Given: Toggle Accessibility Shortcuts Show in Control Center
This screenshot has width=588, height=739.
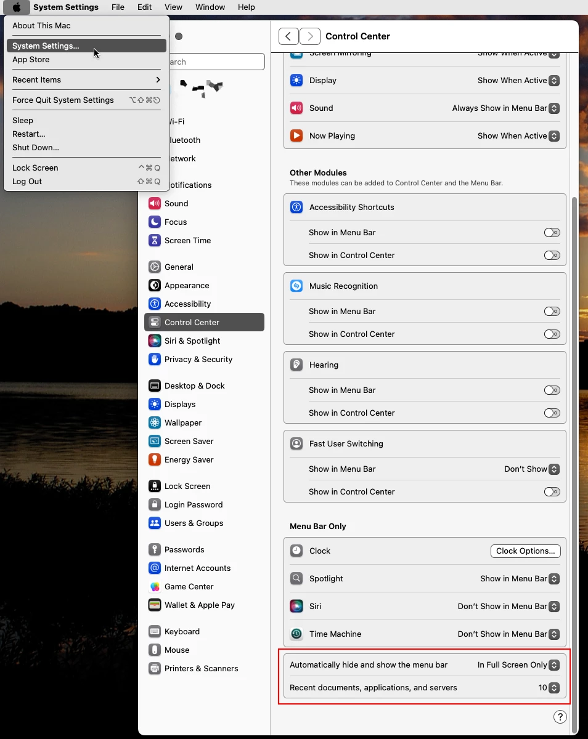Looking at the screenshot, I should 552,255.
